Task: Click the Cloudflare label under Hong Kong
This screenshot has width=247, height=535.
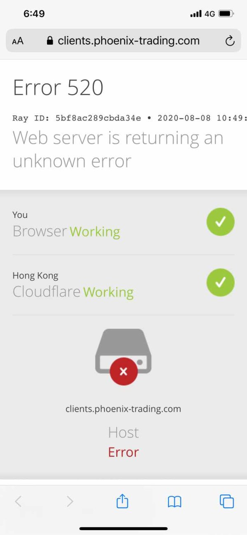Action: [47, 292]
